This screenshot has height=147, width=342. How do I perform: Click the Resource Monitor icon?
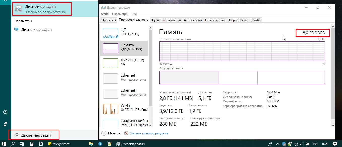[126, 133]
